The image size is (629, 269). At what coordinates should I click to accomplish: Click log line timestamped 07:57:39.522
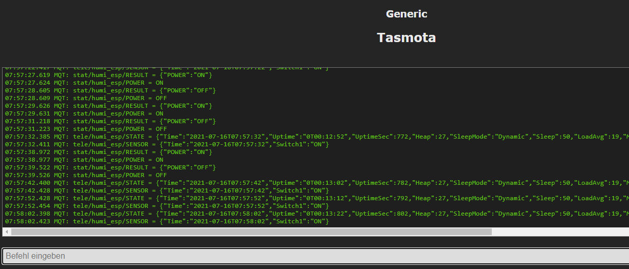point(110,167)
